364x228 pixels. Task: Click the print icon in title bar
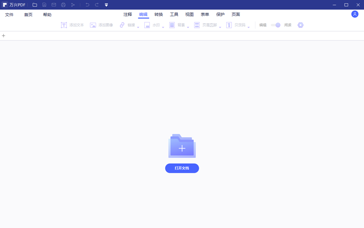(63, 5)
